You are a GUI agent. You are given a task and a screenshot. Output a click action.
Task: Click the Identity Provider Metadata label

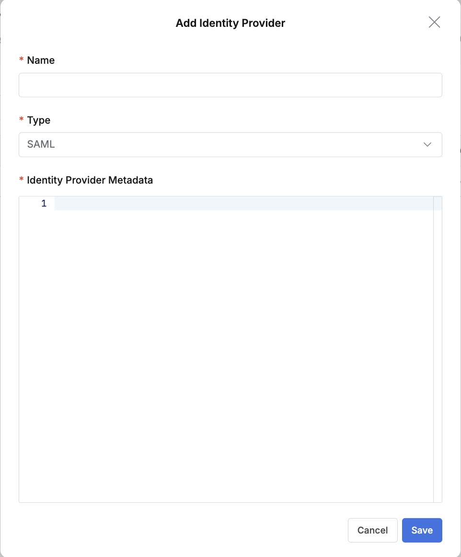(90, 180)
